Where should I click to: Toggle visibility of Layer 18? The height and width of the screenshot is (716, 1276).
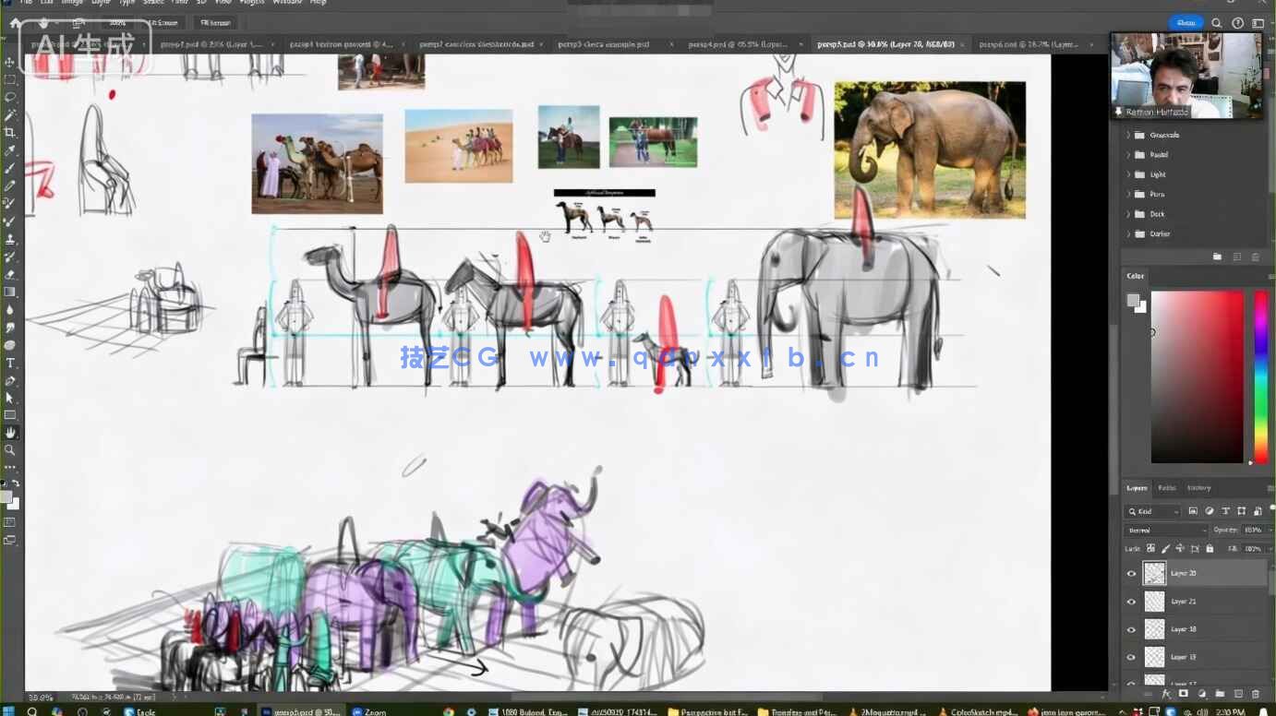[1131, 629]
